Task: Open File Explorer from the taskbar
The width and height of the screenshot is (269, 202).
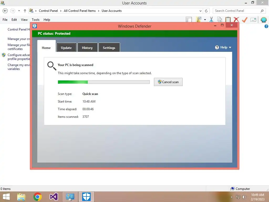Action: (21, 197)
